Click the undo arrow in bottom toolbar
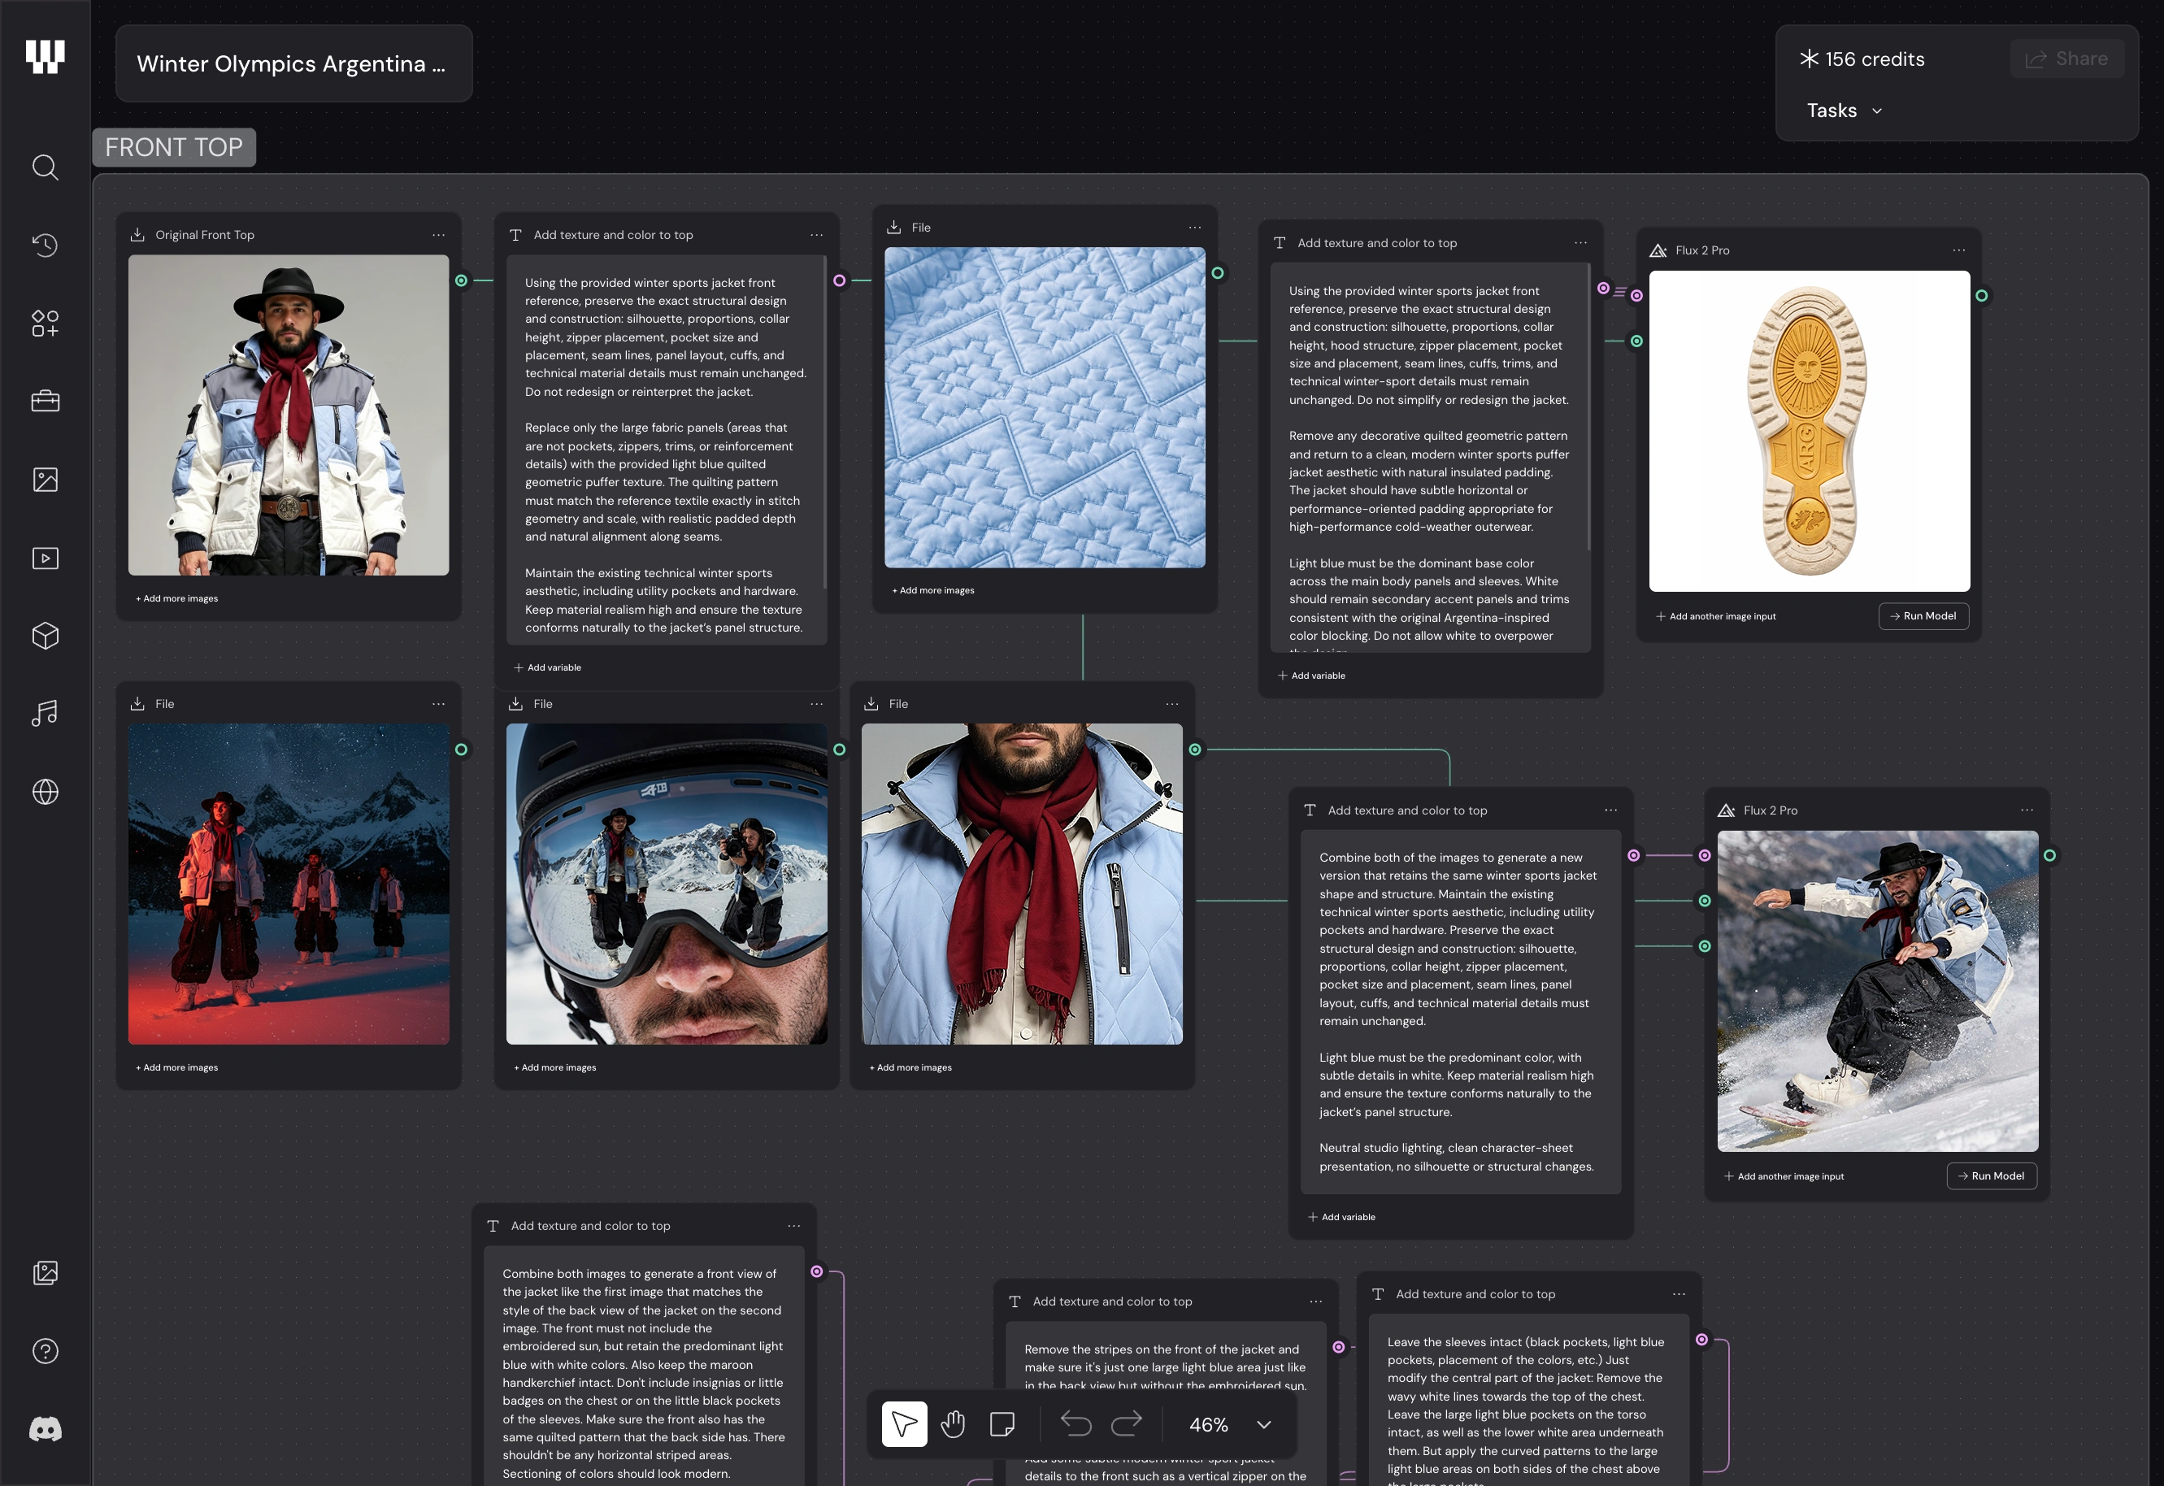Screen dimensions: 2164x1486 (x=1075, y=1424)
